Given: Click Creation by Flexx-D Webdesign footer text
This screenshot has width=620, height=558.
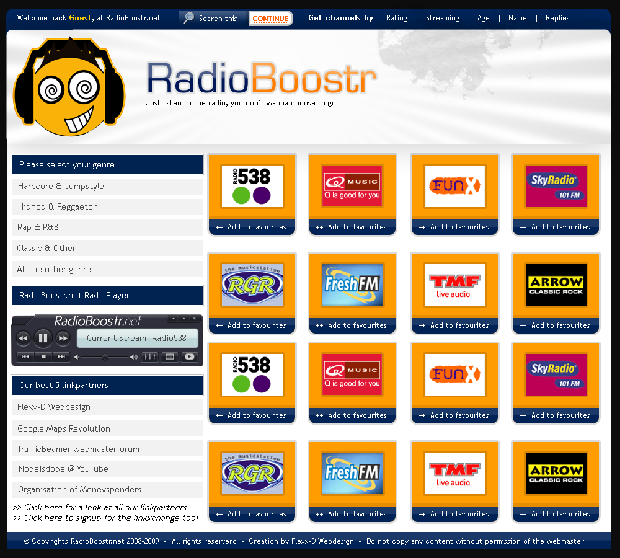Looking at the screenshot, I should coord(301,541).
